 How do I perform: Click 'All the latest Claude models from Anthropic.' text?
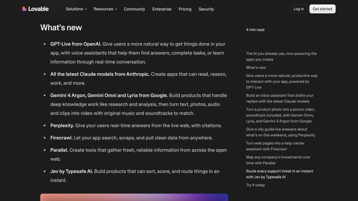100,74
